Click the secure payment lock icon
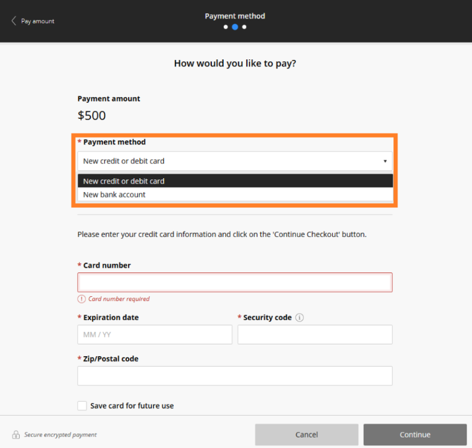472x448 pixels. (16, 435)
